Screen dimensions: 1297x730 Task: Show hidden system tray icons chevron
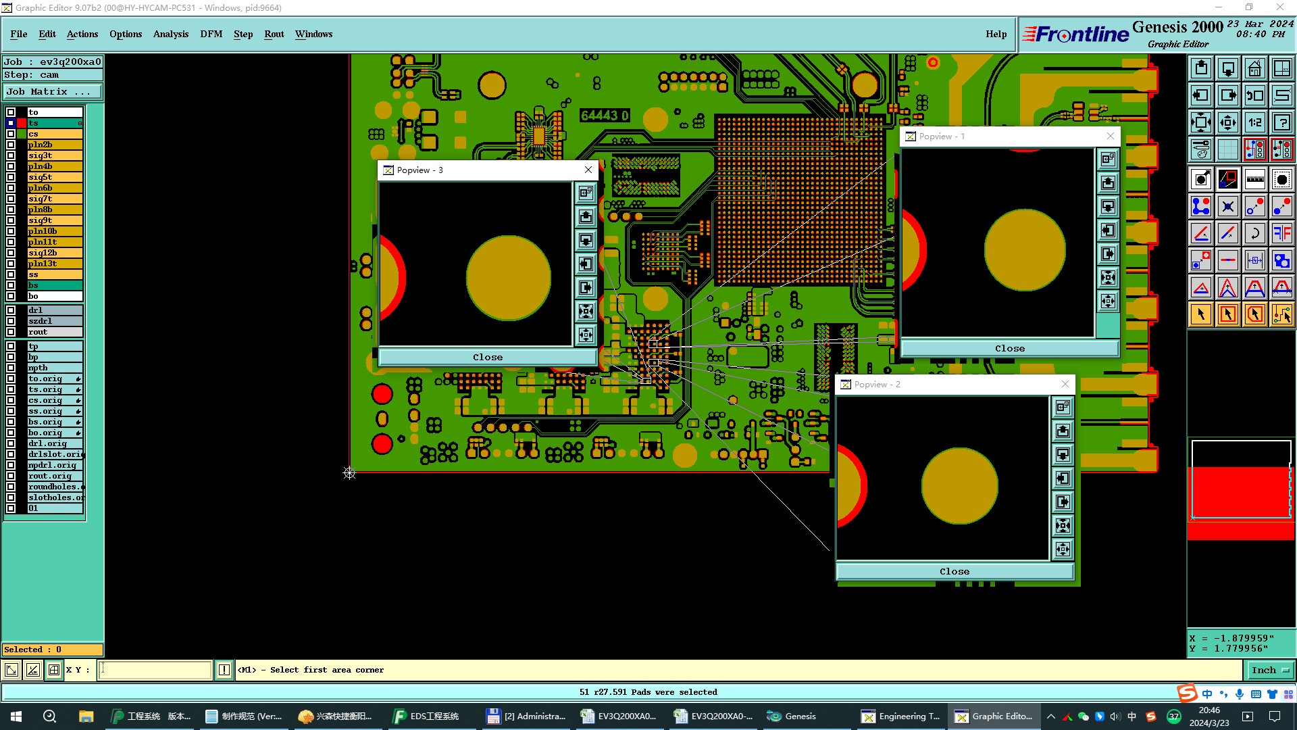tap(1050, 716)
